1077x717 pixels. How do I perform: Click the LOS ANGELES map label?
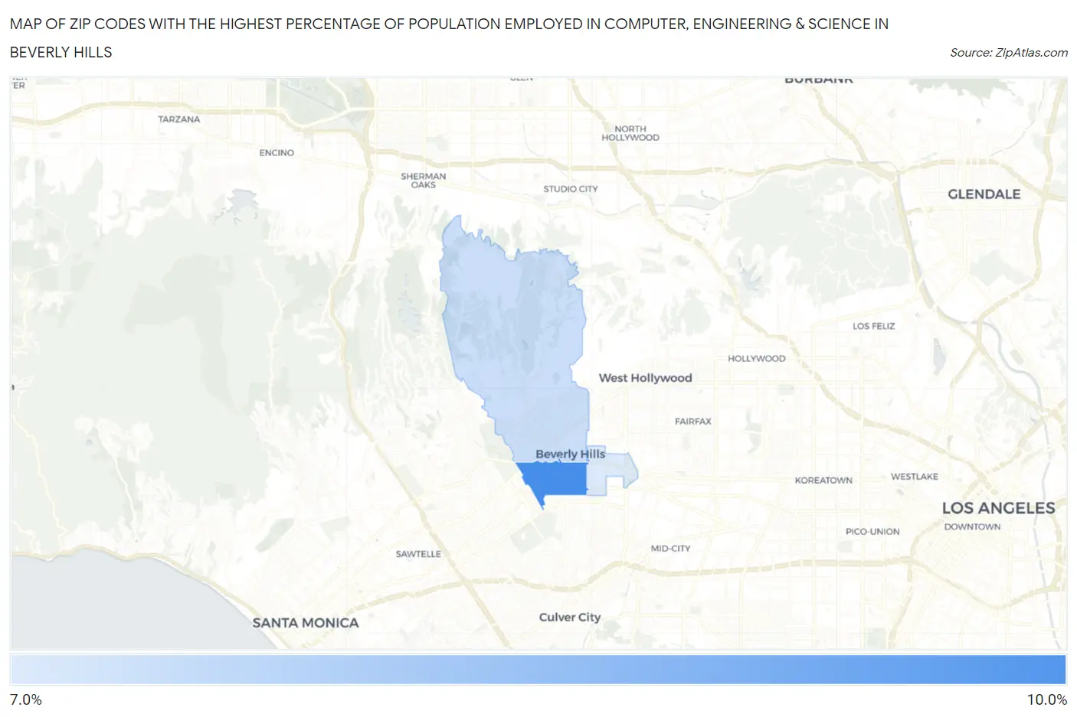point(998,508)
